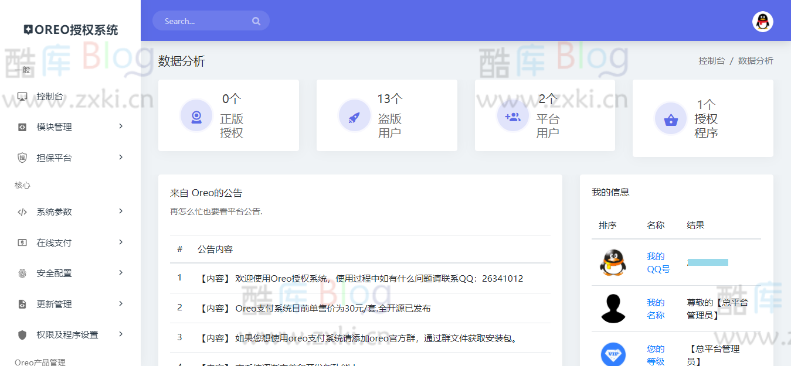Open 担保平台 via its sidebar icon
791x366 pixels.
tap(22, 157)
